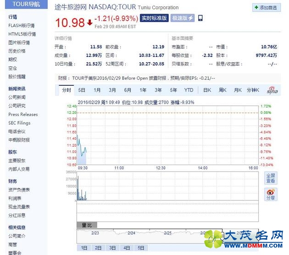
Task: Switch to 分钟K chart
Action: [x=253, y=90]
